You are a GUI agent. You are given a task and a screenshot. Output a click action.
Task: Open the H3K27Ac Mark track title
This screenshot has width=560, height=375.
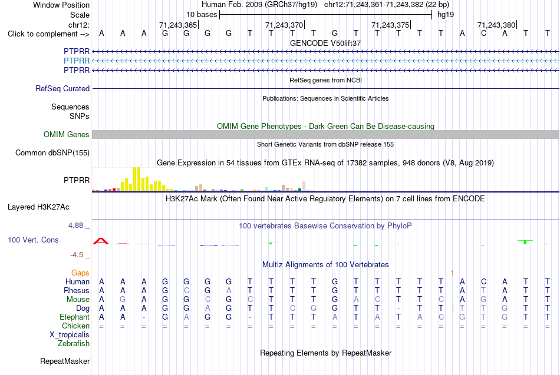click(x=325, y=199)
